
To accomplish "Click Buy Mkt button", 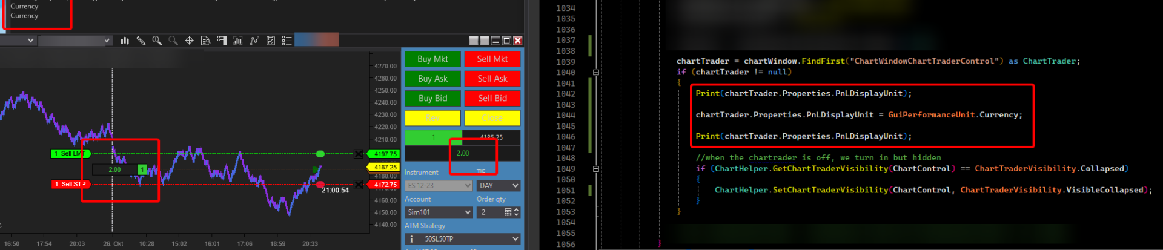I will coord(432,59).
